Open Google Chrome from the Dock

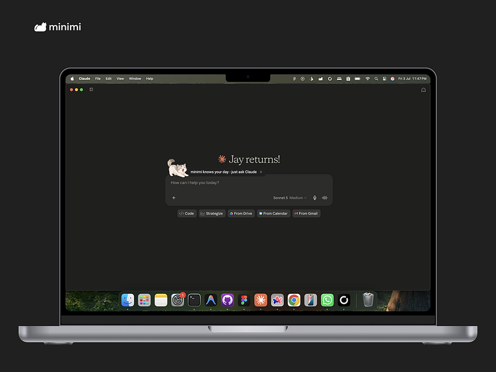click(x=294, y=300)
